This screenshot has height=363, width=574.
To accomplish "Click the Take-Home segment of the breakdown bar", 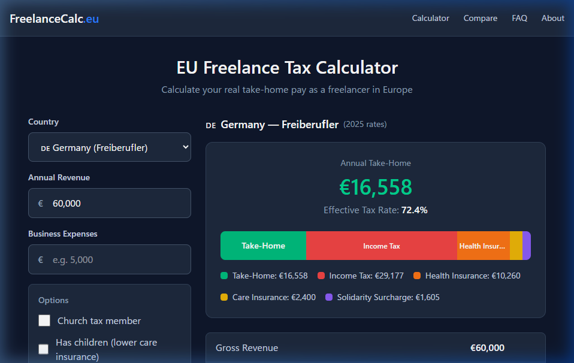I will coord(264,246).
